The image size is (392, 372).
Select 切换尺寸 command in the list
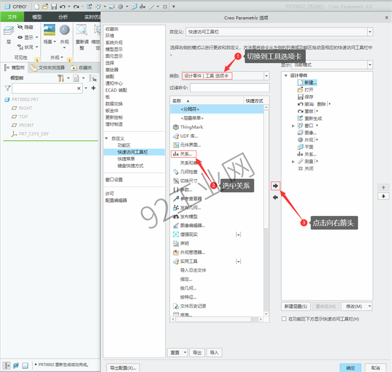[x=186, y=181]
